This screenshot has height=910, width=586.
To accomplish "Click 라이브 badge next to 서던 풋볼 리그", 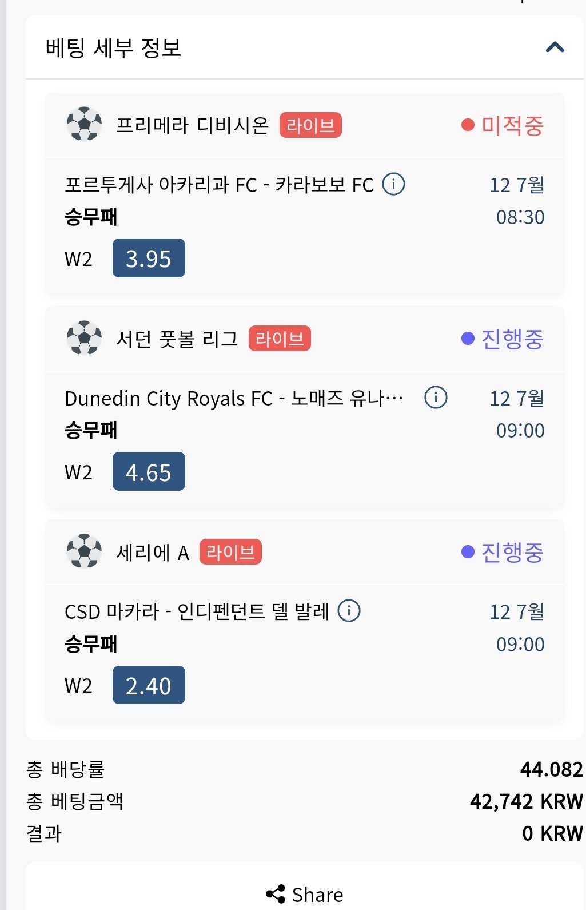I will pyautogui.click(x=280, y=339).
